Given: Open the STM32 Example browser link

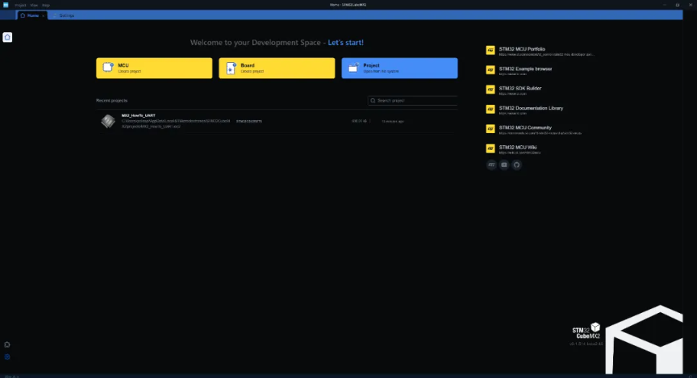Looking at the screenshot, I should [x=525, y=69].
